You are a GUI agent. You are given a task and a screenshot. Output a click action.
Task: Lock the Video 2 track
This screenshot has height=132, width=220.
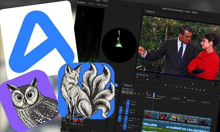[x=125, y=103]
